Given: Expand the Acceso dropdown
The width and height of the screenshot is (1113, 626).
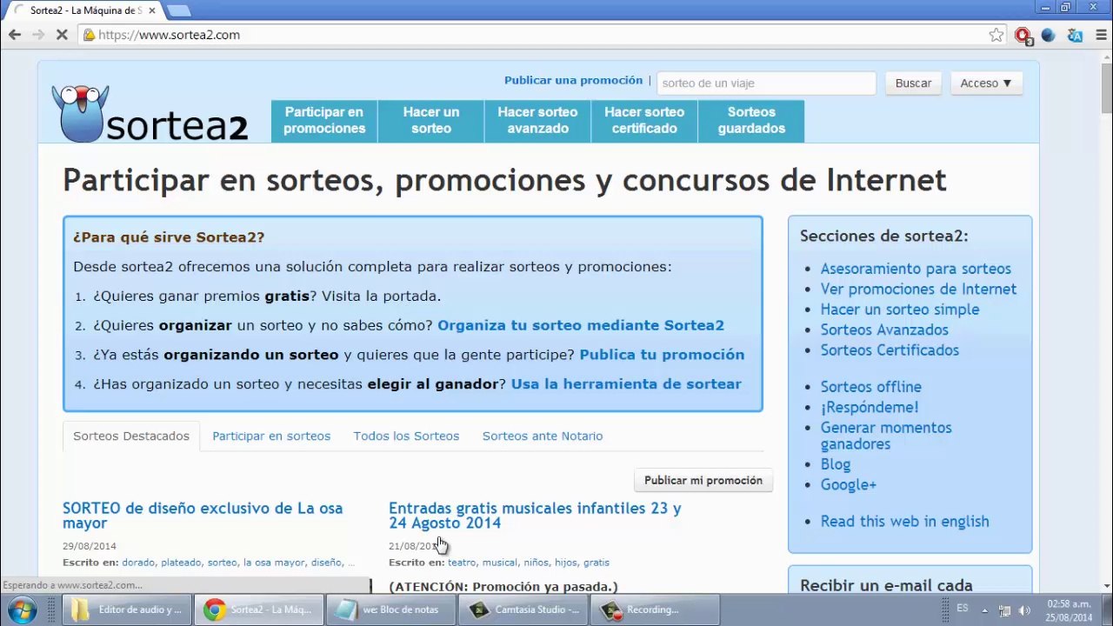Looking at the screenshot, I should (x=986, y=83).
